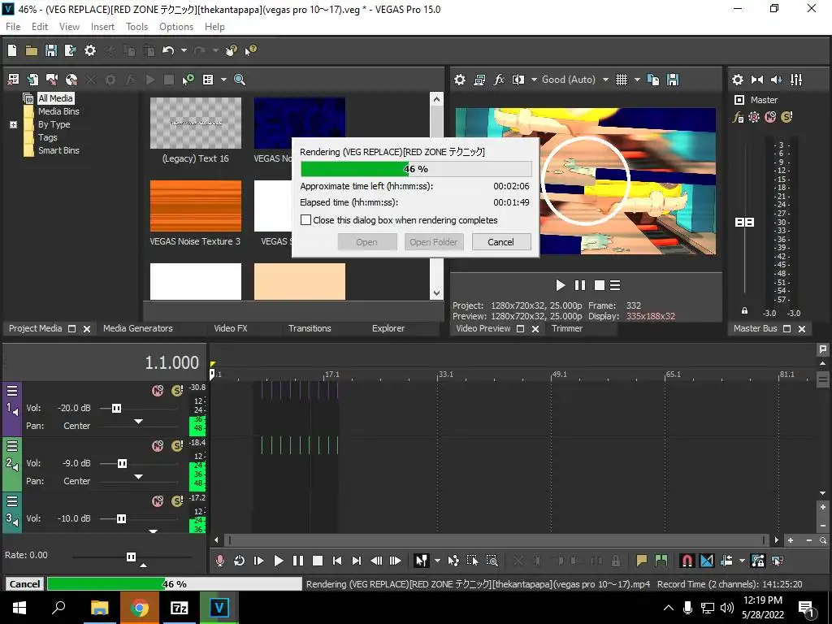The width and height of the screenshot is (832, 624).
Task: Copy snapshot to clipboard icon
Action: coord(653,80)
